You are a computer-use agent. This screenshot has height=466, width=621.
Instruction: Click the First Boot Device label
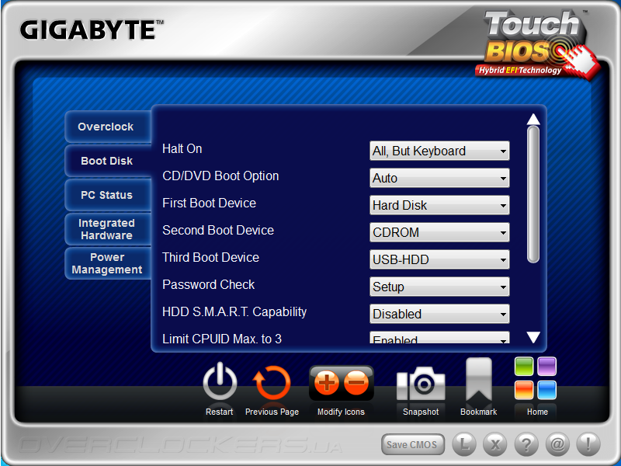(209, 203)
